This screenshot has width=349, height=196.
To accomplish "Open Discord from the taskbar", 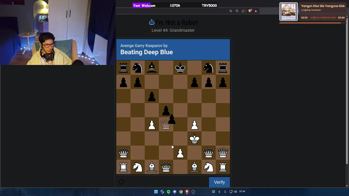I will [x=175, y=192].
